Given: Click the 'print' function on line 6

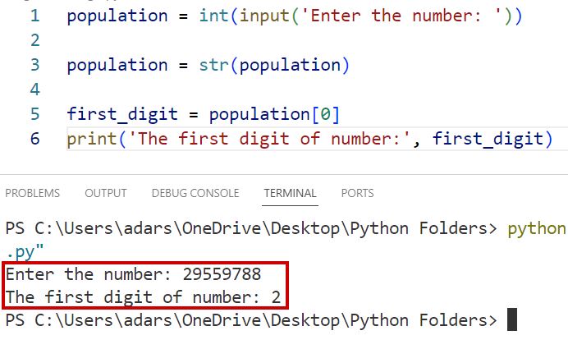Looking at the screenshot, I should [x=92, y=140].
